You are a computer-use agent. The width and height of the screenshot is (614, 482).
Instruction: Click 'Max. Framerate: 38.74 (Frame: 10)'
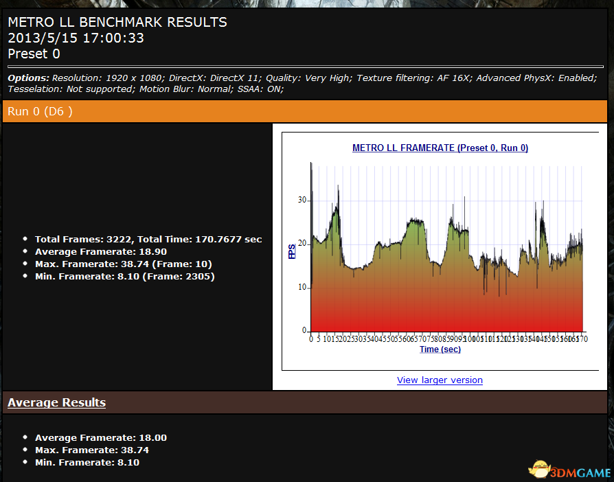tap(124, 264)
